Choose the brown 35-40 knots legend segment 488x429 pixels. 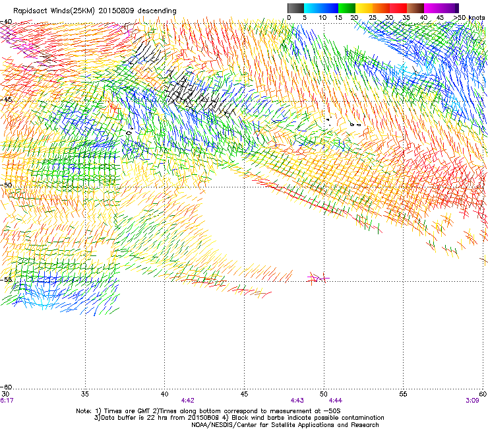(x=415, y=8)
